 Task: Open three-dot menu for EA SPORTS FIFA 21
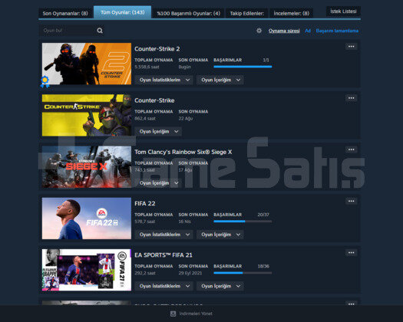click(351, 253)
